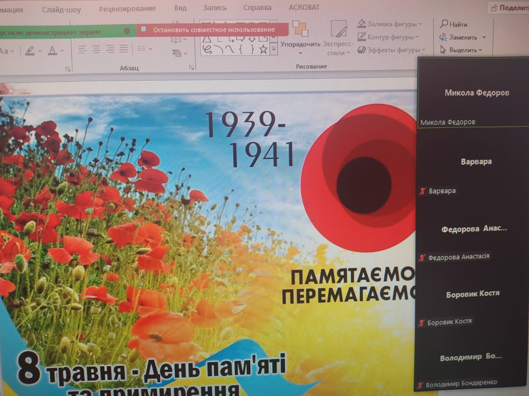Pick the down arrow shape

pos(252,39)
